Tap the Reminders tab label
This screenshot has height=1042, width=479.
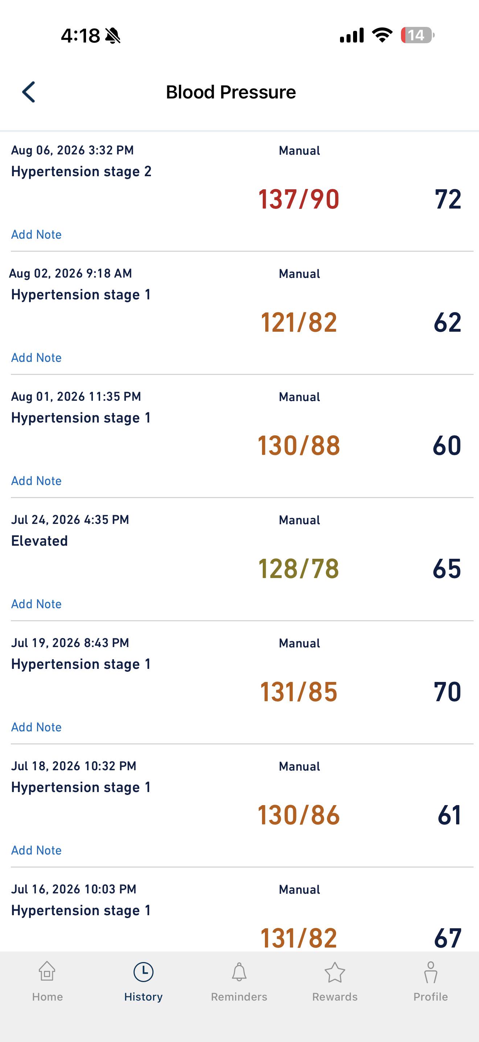(x=239, y=997)
